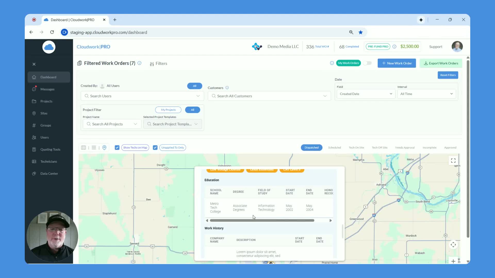The height and width of the screenshot is (278, 495).
Task: Click the Reset Filters button
Action: 448,75
